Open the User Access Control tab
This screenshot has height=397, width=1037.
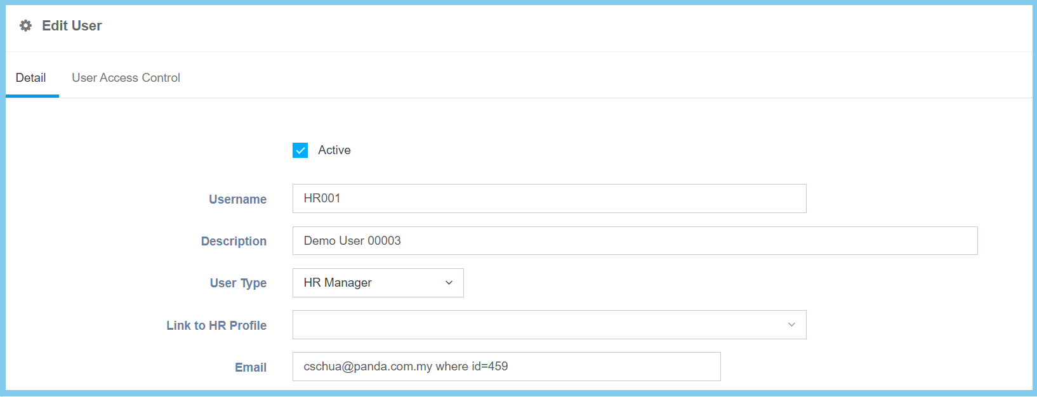[x=126, y=78]
